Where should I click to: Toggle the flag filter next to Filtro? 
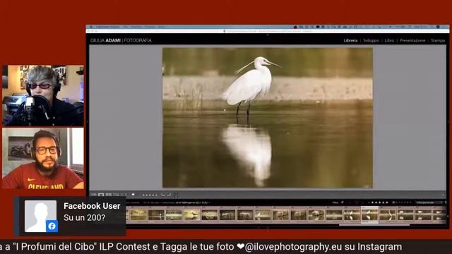pos(343,202)
